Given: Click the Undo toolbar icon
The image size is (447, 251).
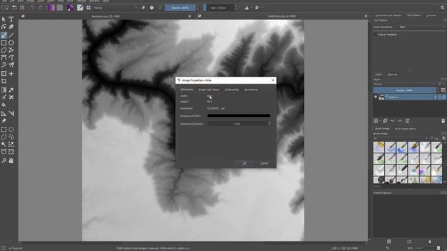Looking at the screenshot, I should [x=32, y=8].
